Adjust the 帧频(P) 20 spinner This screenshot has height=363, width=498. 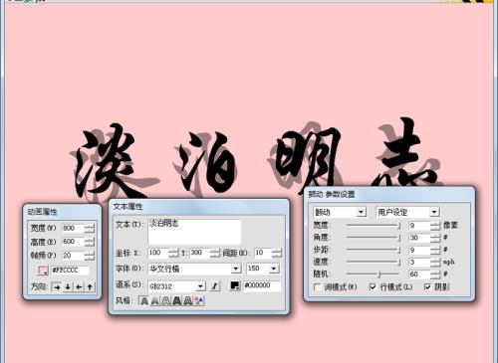pyautogui.click(x=90, y=256)
